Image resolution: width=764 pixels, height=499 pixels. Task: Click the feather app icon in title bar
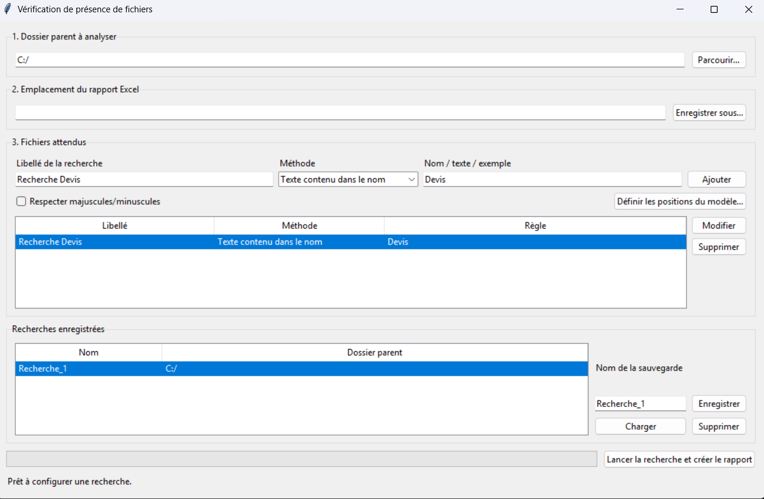pos(8,9)
